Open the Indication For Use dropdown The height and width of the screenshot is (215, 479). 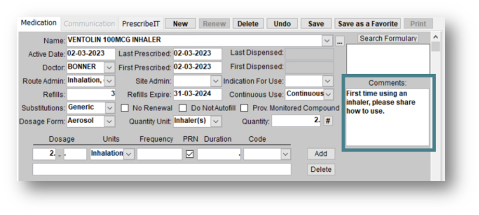point(328,81)
